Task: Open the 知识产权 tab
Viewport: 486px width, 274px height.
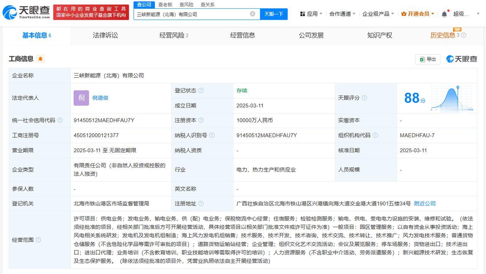Action: 380,35
